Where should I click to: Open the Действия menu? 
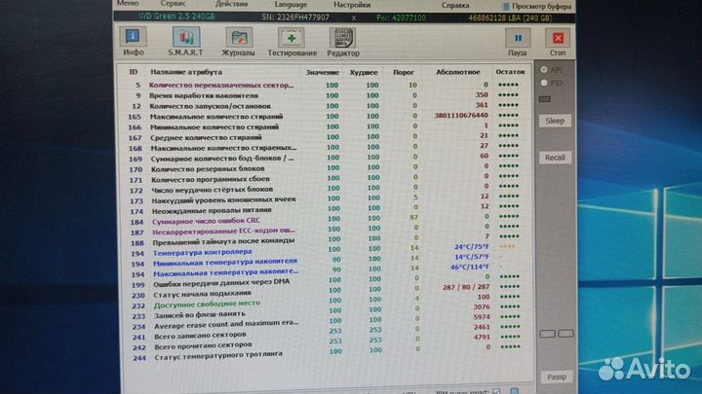coord(231,4)
